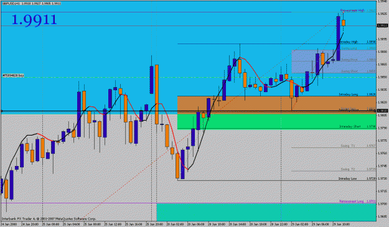Click the Swing Short label

(x=349, y=71)
